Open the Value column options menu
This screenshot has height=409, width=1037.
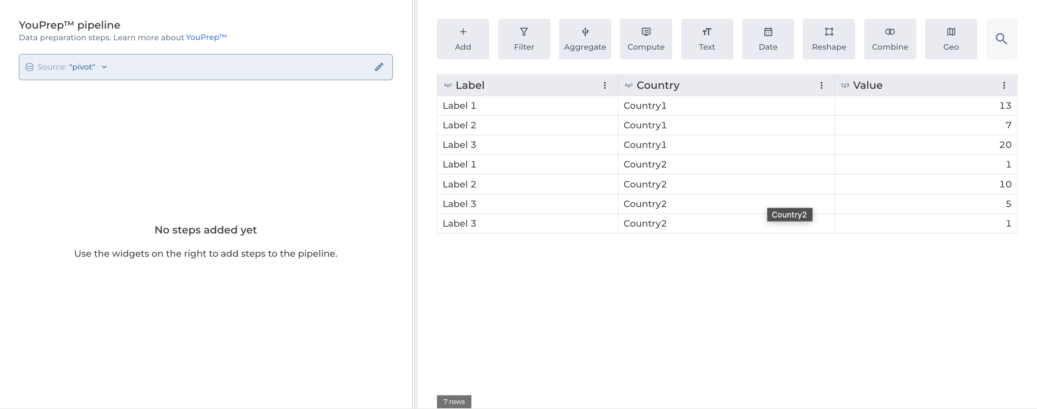1004,86
